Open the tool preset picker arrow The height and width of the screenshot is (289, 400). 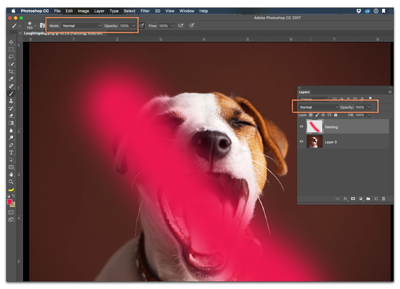(x=20, y=26)
